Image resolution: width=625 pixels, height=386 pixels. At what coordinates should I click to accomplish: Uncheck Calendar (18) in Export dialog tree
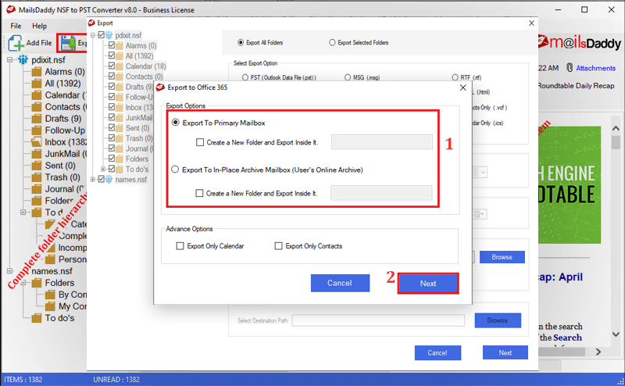click(x=112, y=66)
